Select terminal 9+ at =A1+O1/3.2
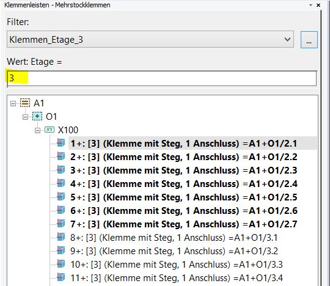 [174, 251]
